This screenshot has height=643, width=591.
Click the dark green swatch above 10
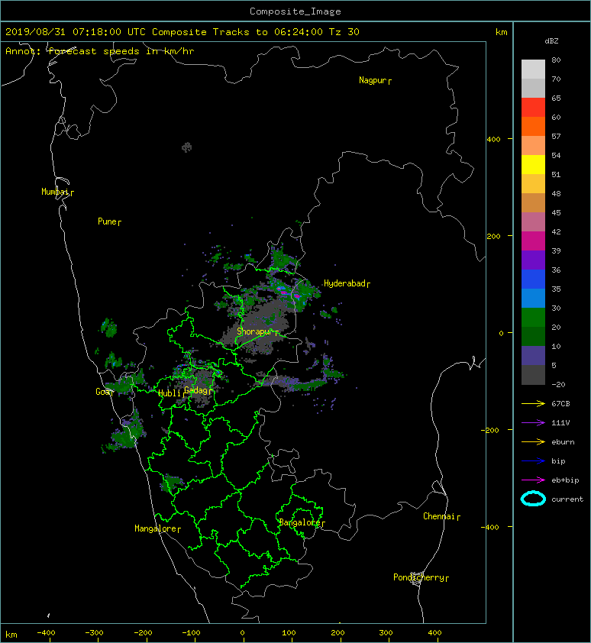pyautogui.click(x=533, y=336)
